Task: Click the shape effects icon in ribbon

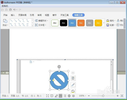Action: coord(118,25)
